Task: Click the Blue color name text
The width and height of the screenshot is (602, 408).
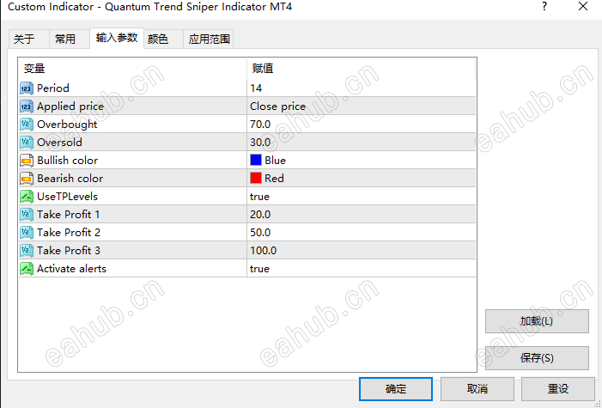Action: pos(276,161)
